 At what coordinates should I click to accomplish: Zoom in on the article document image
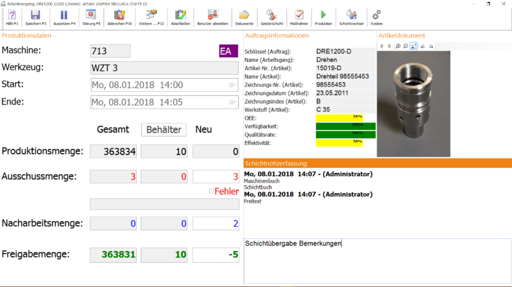point(398,46)
